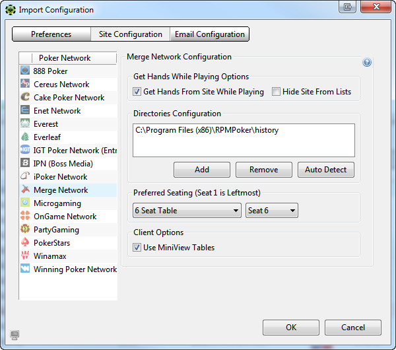Click the 888 Poker network icon

click(25, 71)
